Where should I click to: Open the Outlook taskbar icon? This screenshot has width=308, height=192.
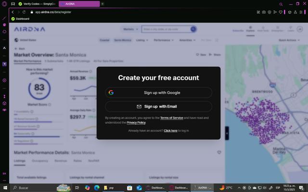click(x=139, y=188)
